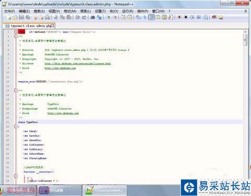Viewport: 251px width, 196px height.
Task: Copy the selection from the toolbar
Action: [62, 17]
